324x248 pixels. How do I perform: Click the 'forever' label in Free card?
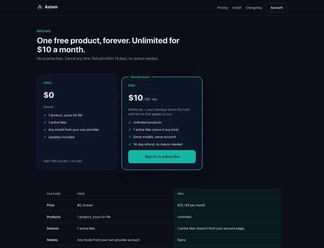[48, 107]
